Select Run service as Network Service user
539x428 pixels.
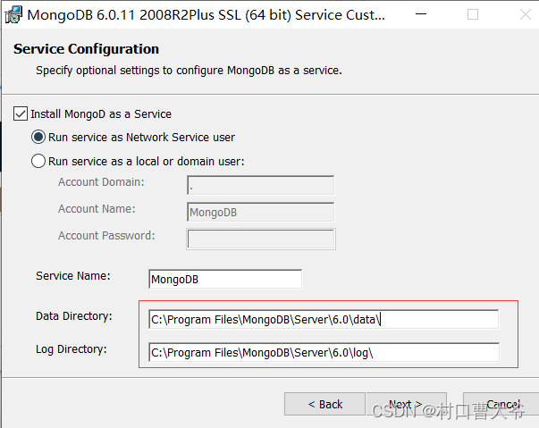[x=38, y=137]
